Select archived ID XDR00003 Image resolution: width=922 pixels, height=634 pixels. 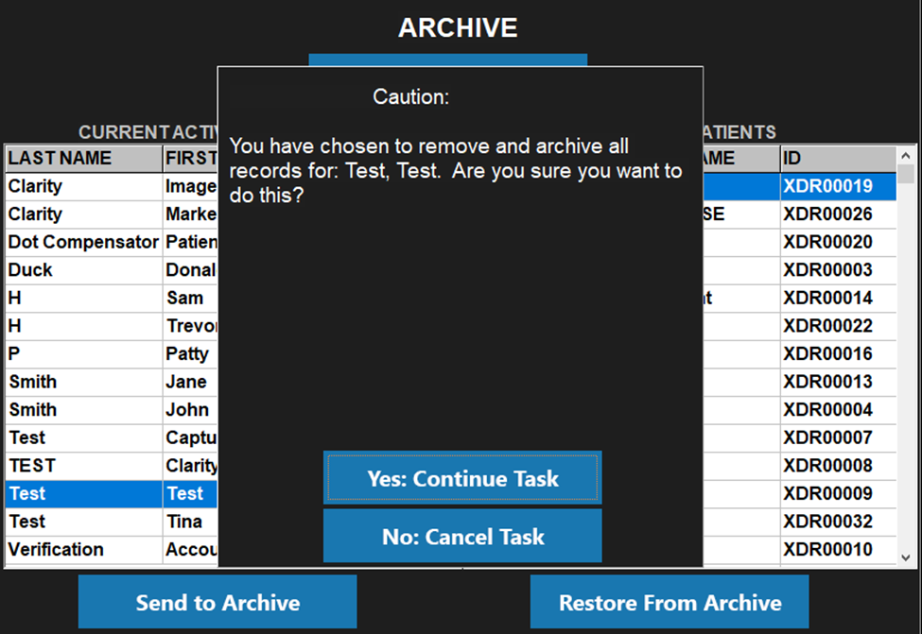[839, 270]
